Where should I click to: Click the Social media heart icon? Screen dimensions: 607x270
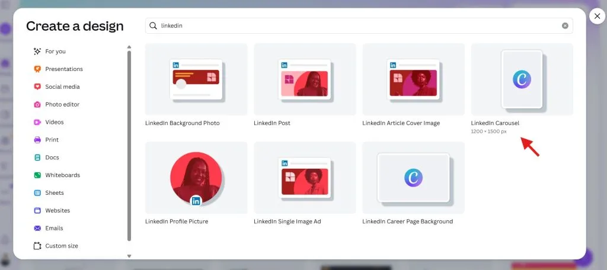click(x=37, y=86)
